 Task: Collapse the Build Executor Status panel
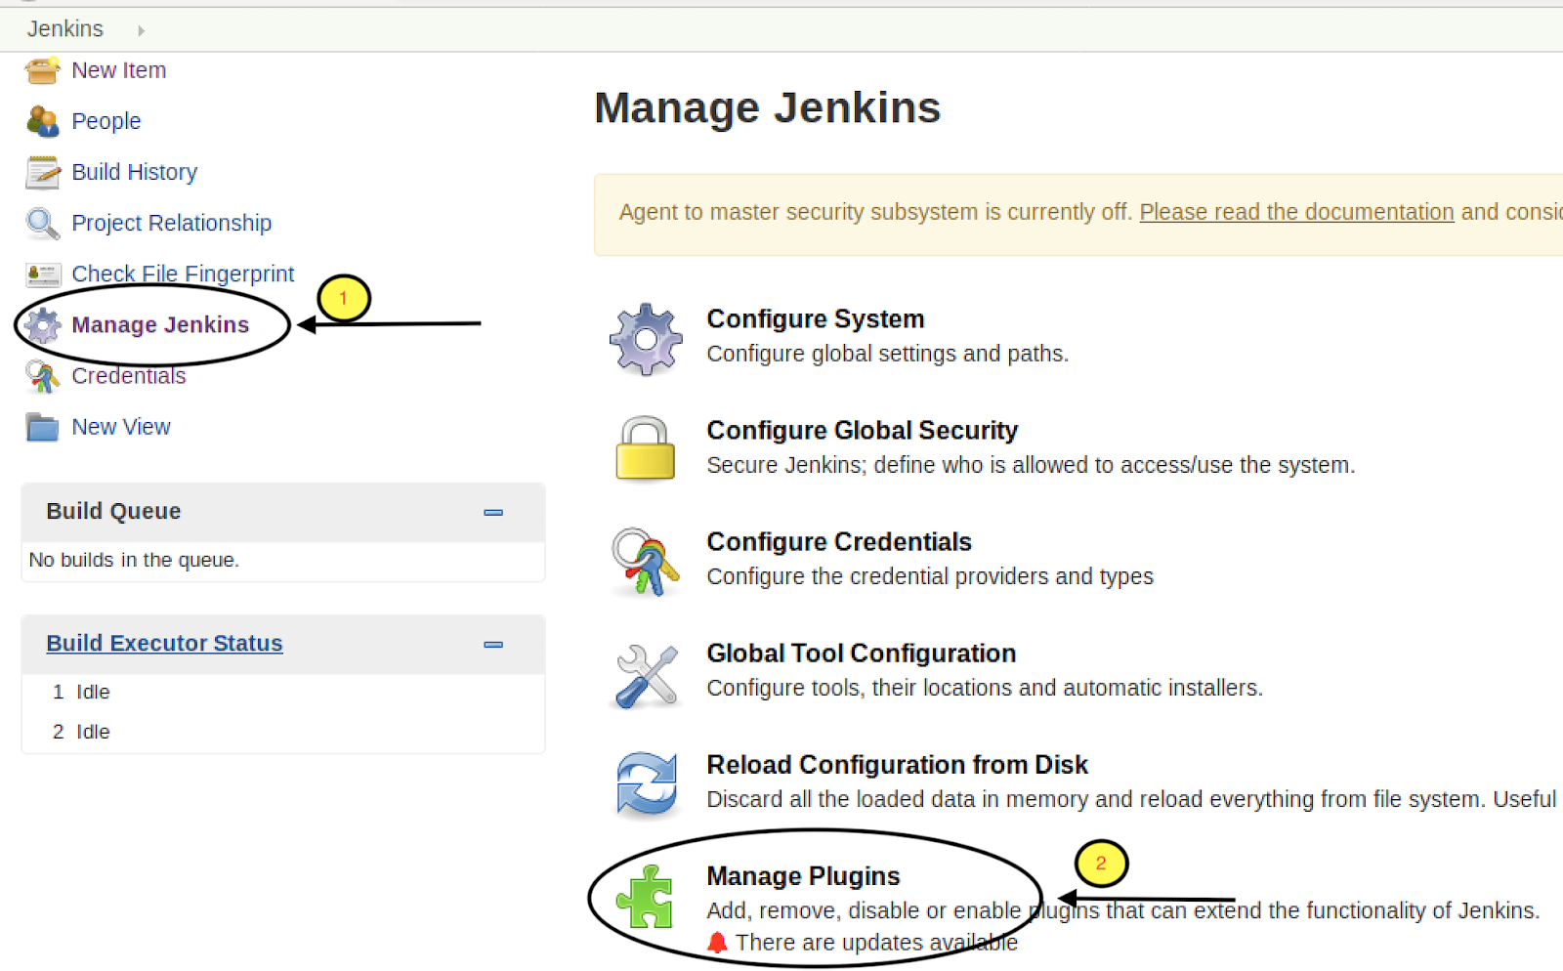[493, 645]
